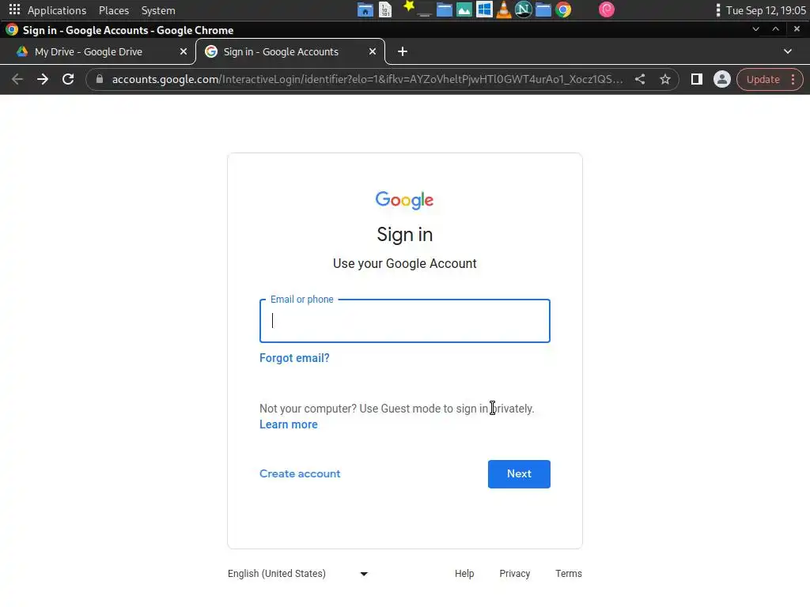810x607 pixels.
Task: Click the Windows logo panel icon
Action: [x=484, y=9]
